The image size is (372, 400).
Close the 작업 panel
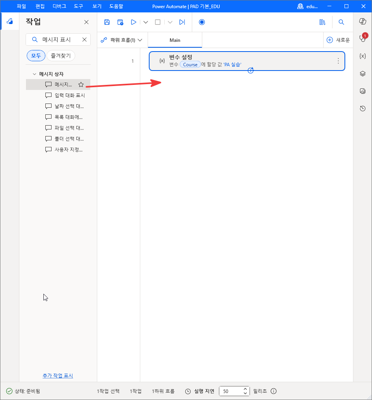86,22
